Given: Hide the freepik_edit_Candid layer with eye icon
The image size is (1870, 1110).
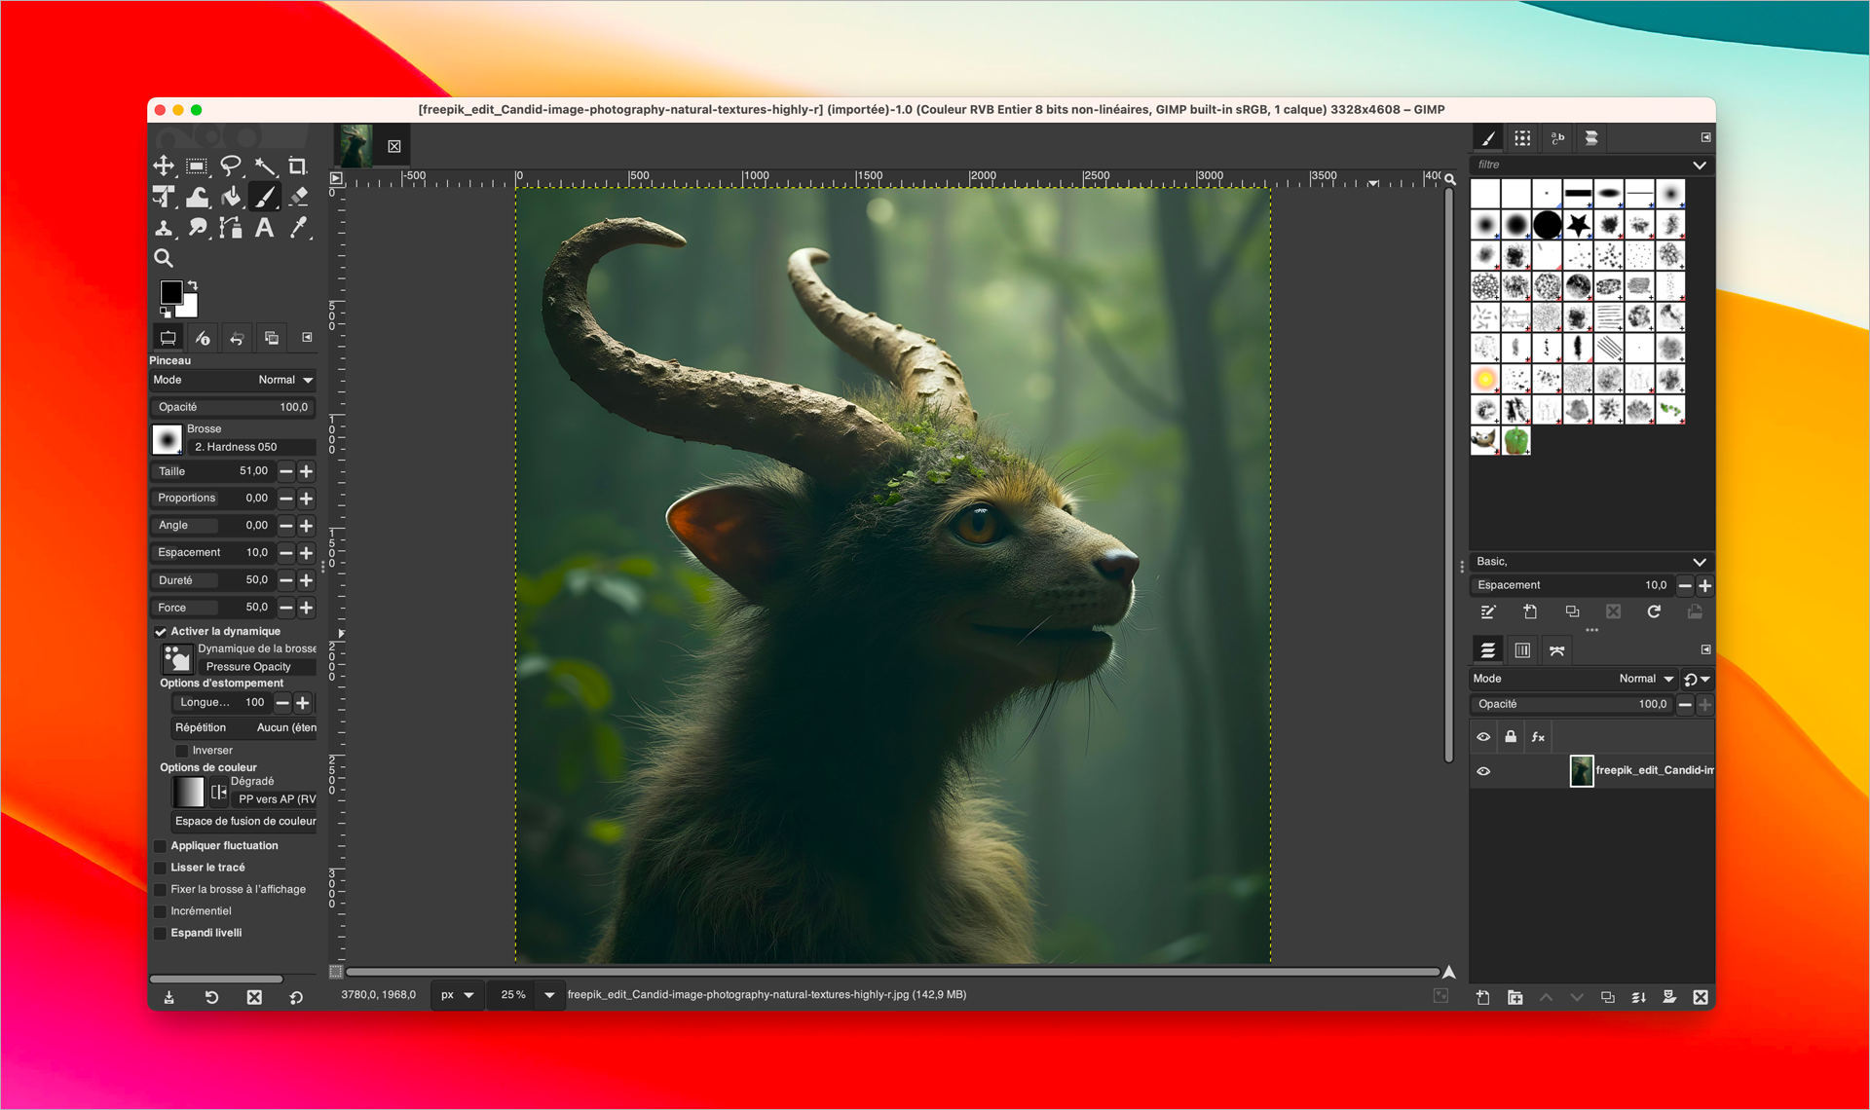Looking at the screenshot, I should (x=1483, y=771).
